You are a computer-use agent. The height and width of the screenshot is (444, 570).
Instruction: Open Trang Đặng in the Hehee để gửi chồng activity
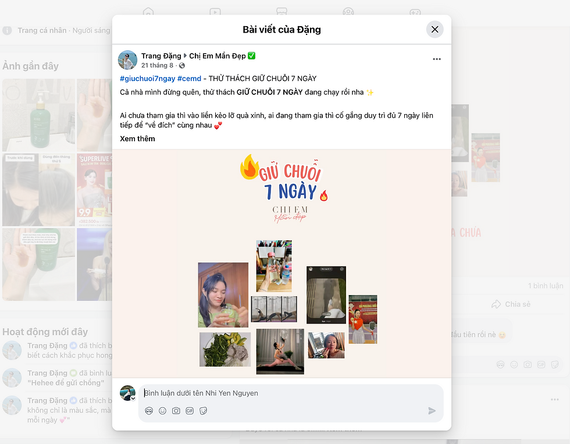(47, 373)
